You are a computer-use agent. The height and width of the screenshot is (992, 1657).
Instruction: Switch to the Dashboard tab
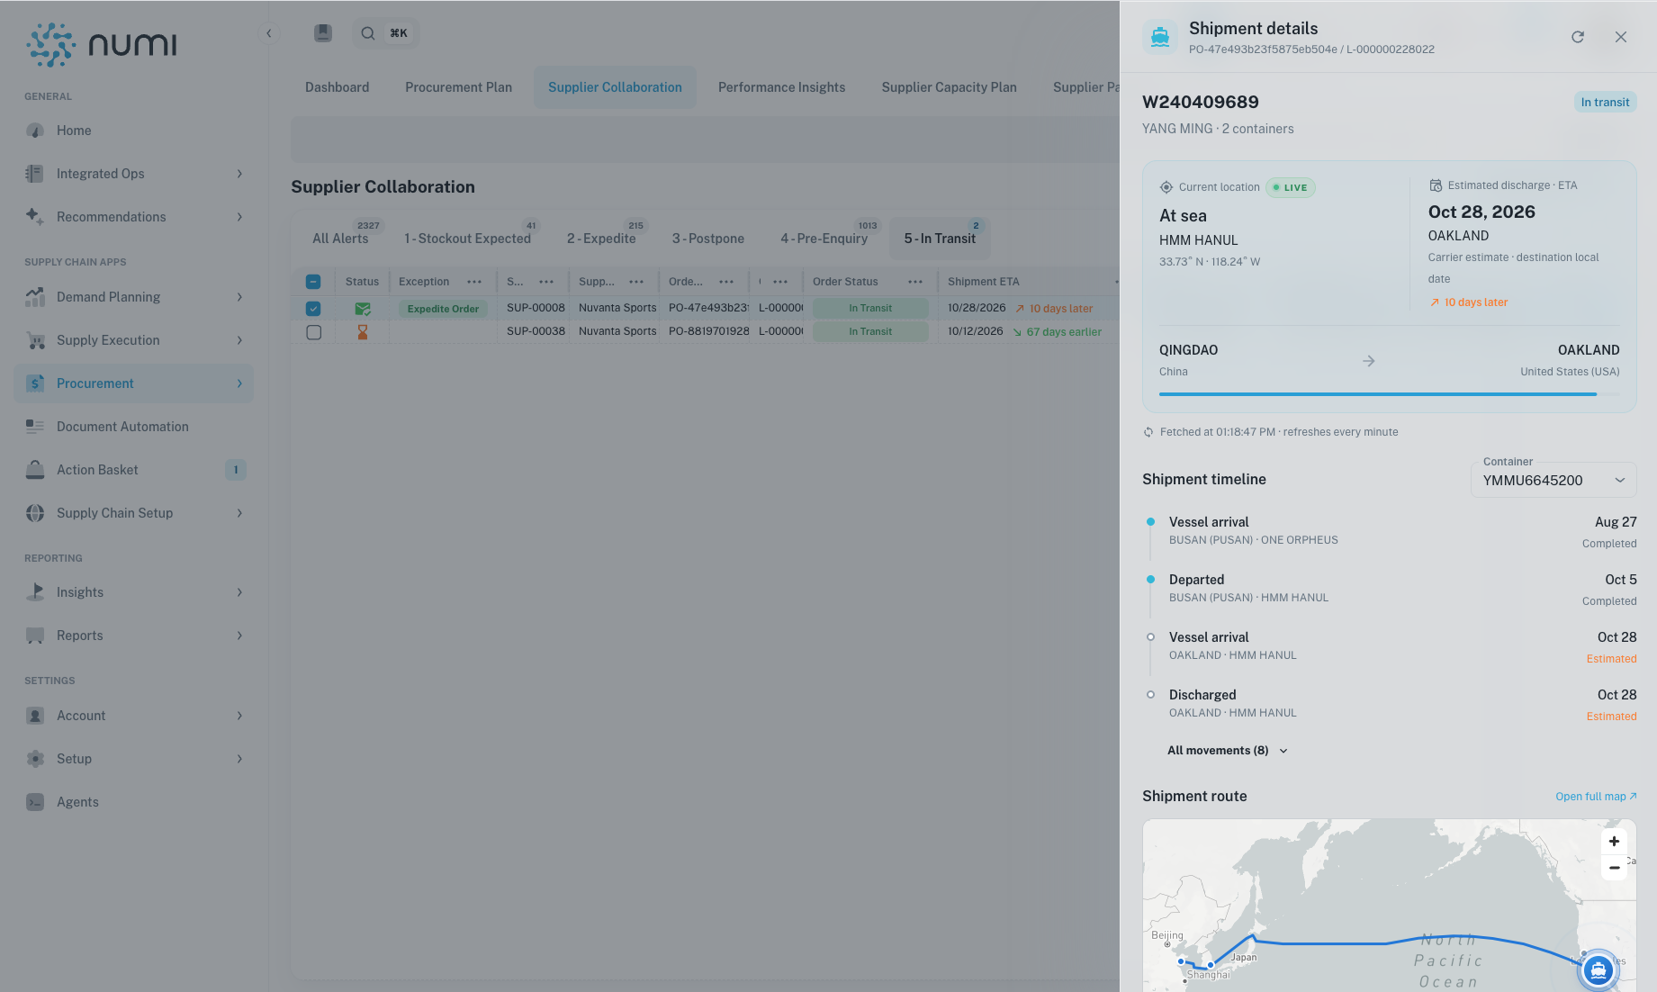click(x=337, y=87)
